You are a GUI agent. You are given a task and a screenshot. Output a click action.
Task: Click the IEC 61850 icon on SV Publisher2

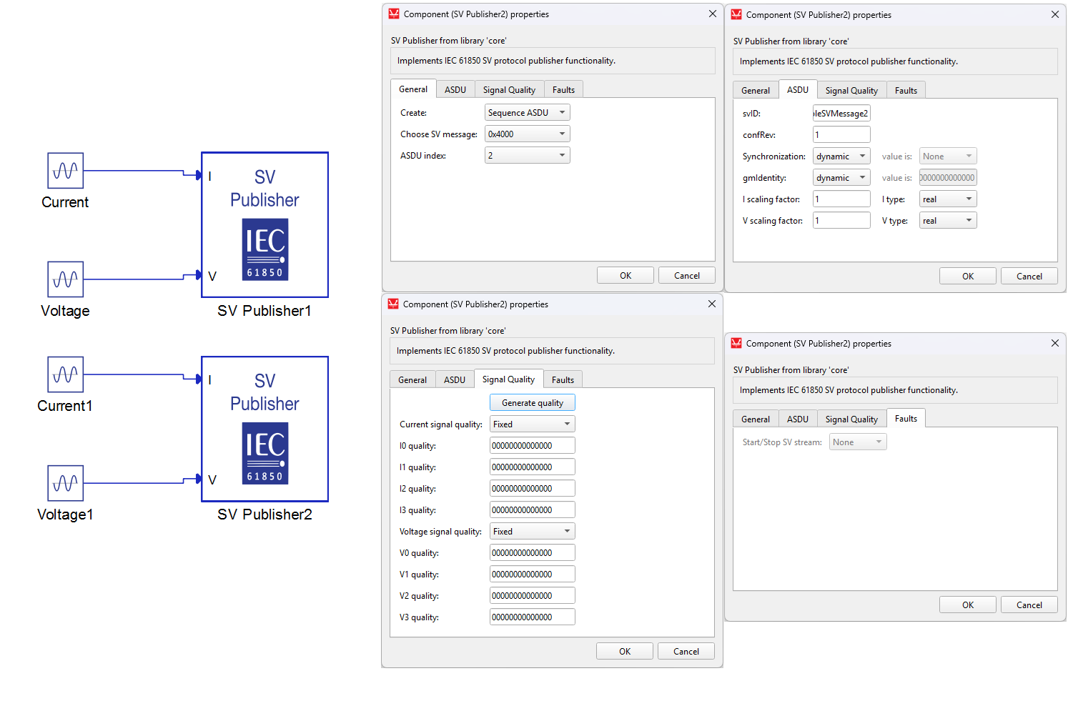264,454
